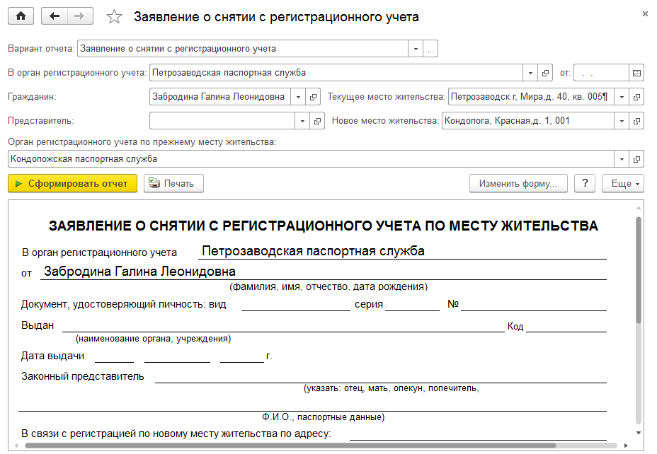657x454 pixels.
Task: Open the Петрозаводская паспортная служба record
Action: tap(546, 73)
